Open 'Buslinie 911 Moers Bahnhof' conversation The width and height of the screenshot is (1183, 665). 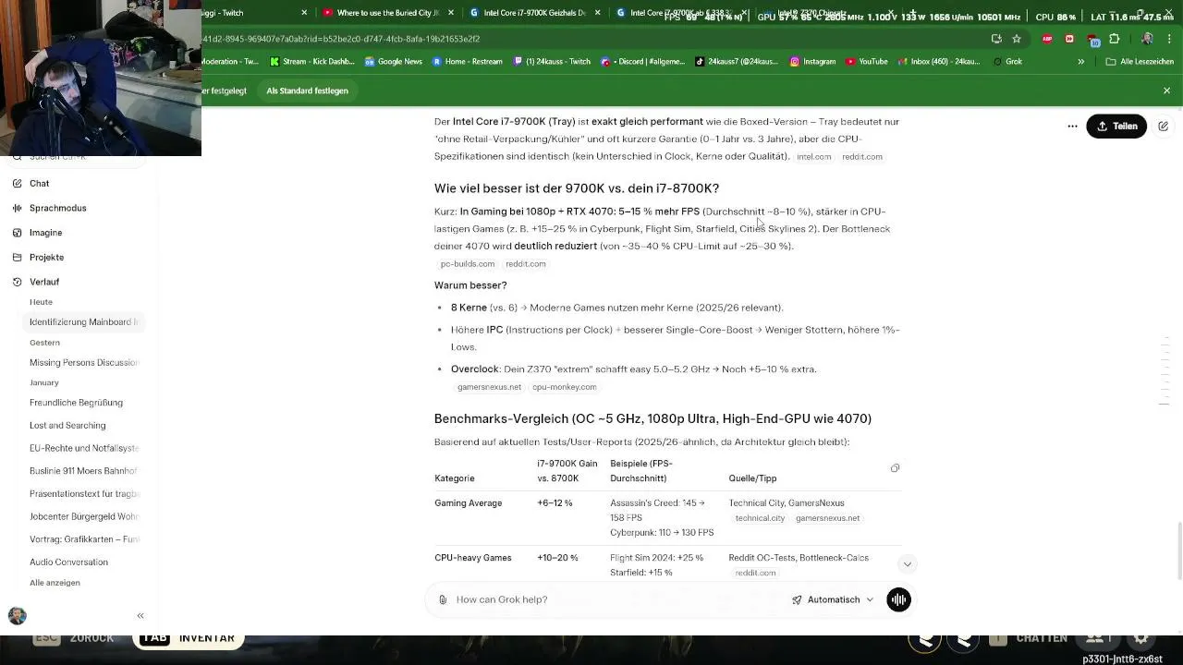click(x=83, y=471)
